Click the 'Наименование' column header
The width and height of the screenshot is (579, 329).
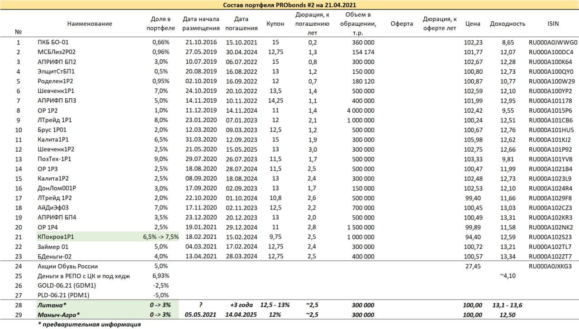tap(90, 24)
